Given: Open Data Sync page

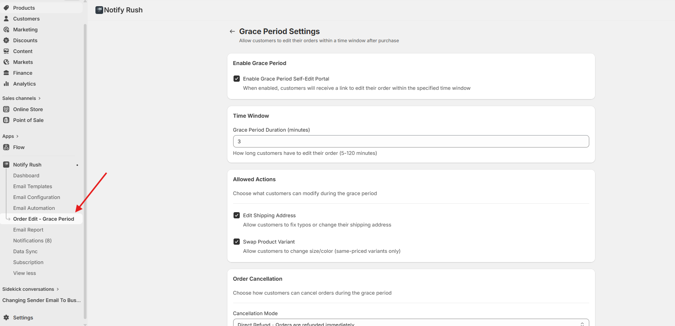Looking at the screenshot, I should pyautogui.click(x=25, y=251).
